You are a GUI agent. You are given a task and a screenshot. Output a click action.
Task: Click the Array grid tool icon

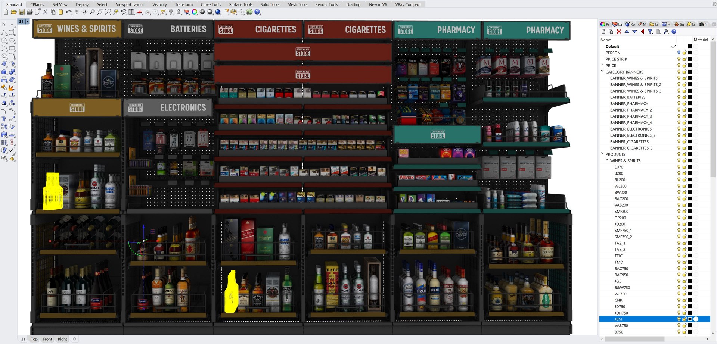tap(4, 142)
